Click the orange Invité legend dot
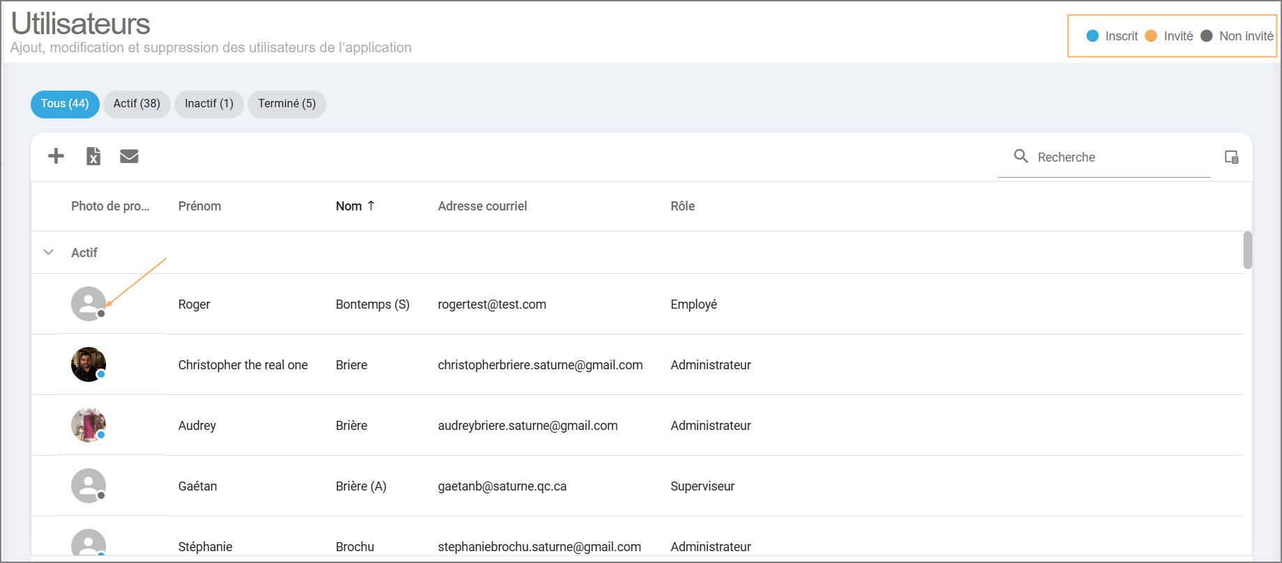 [1151, 36]
